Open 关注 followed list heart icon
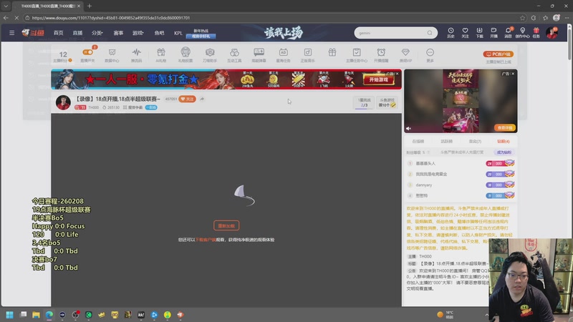 [x=465, y=32]
